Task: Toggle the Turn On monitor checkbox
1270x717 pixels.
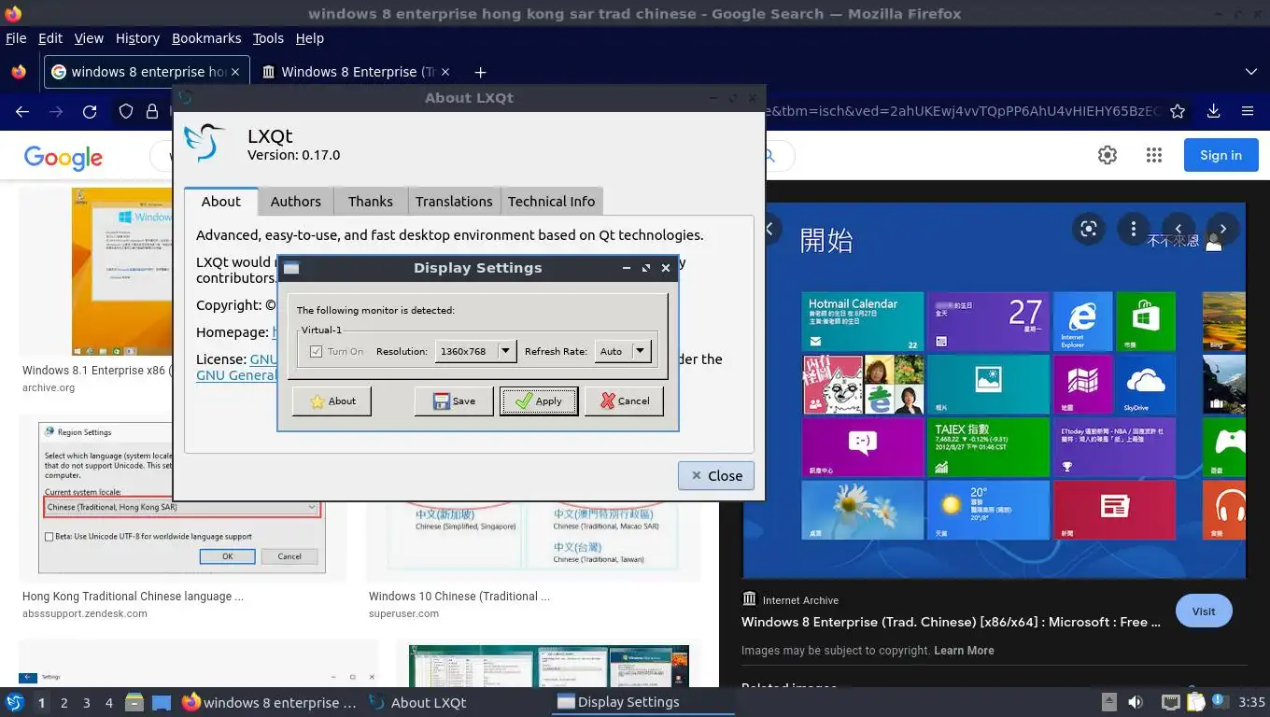Action: pos(316,351)
